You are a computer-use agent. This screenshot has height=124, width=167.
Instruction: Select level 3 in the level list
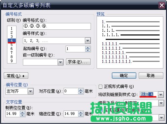[x=12, y=36]
